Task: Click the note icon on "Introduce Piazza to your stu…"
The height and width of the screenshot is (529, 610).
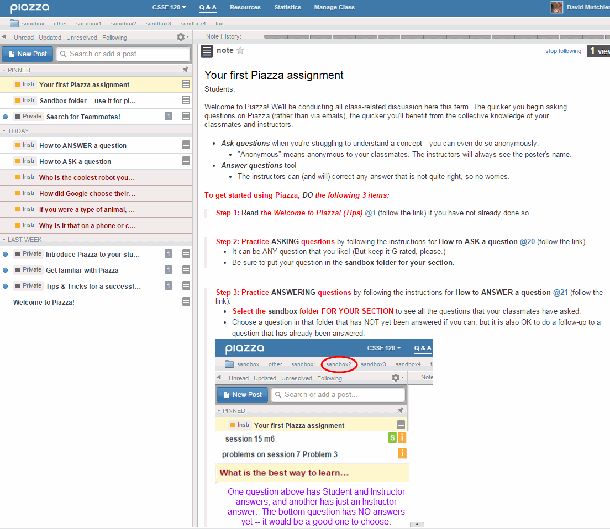Action: coord(186,254)
